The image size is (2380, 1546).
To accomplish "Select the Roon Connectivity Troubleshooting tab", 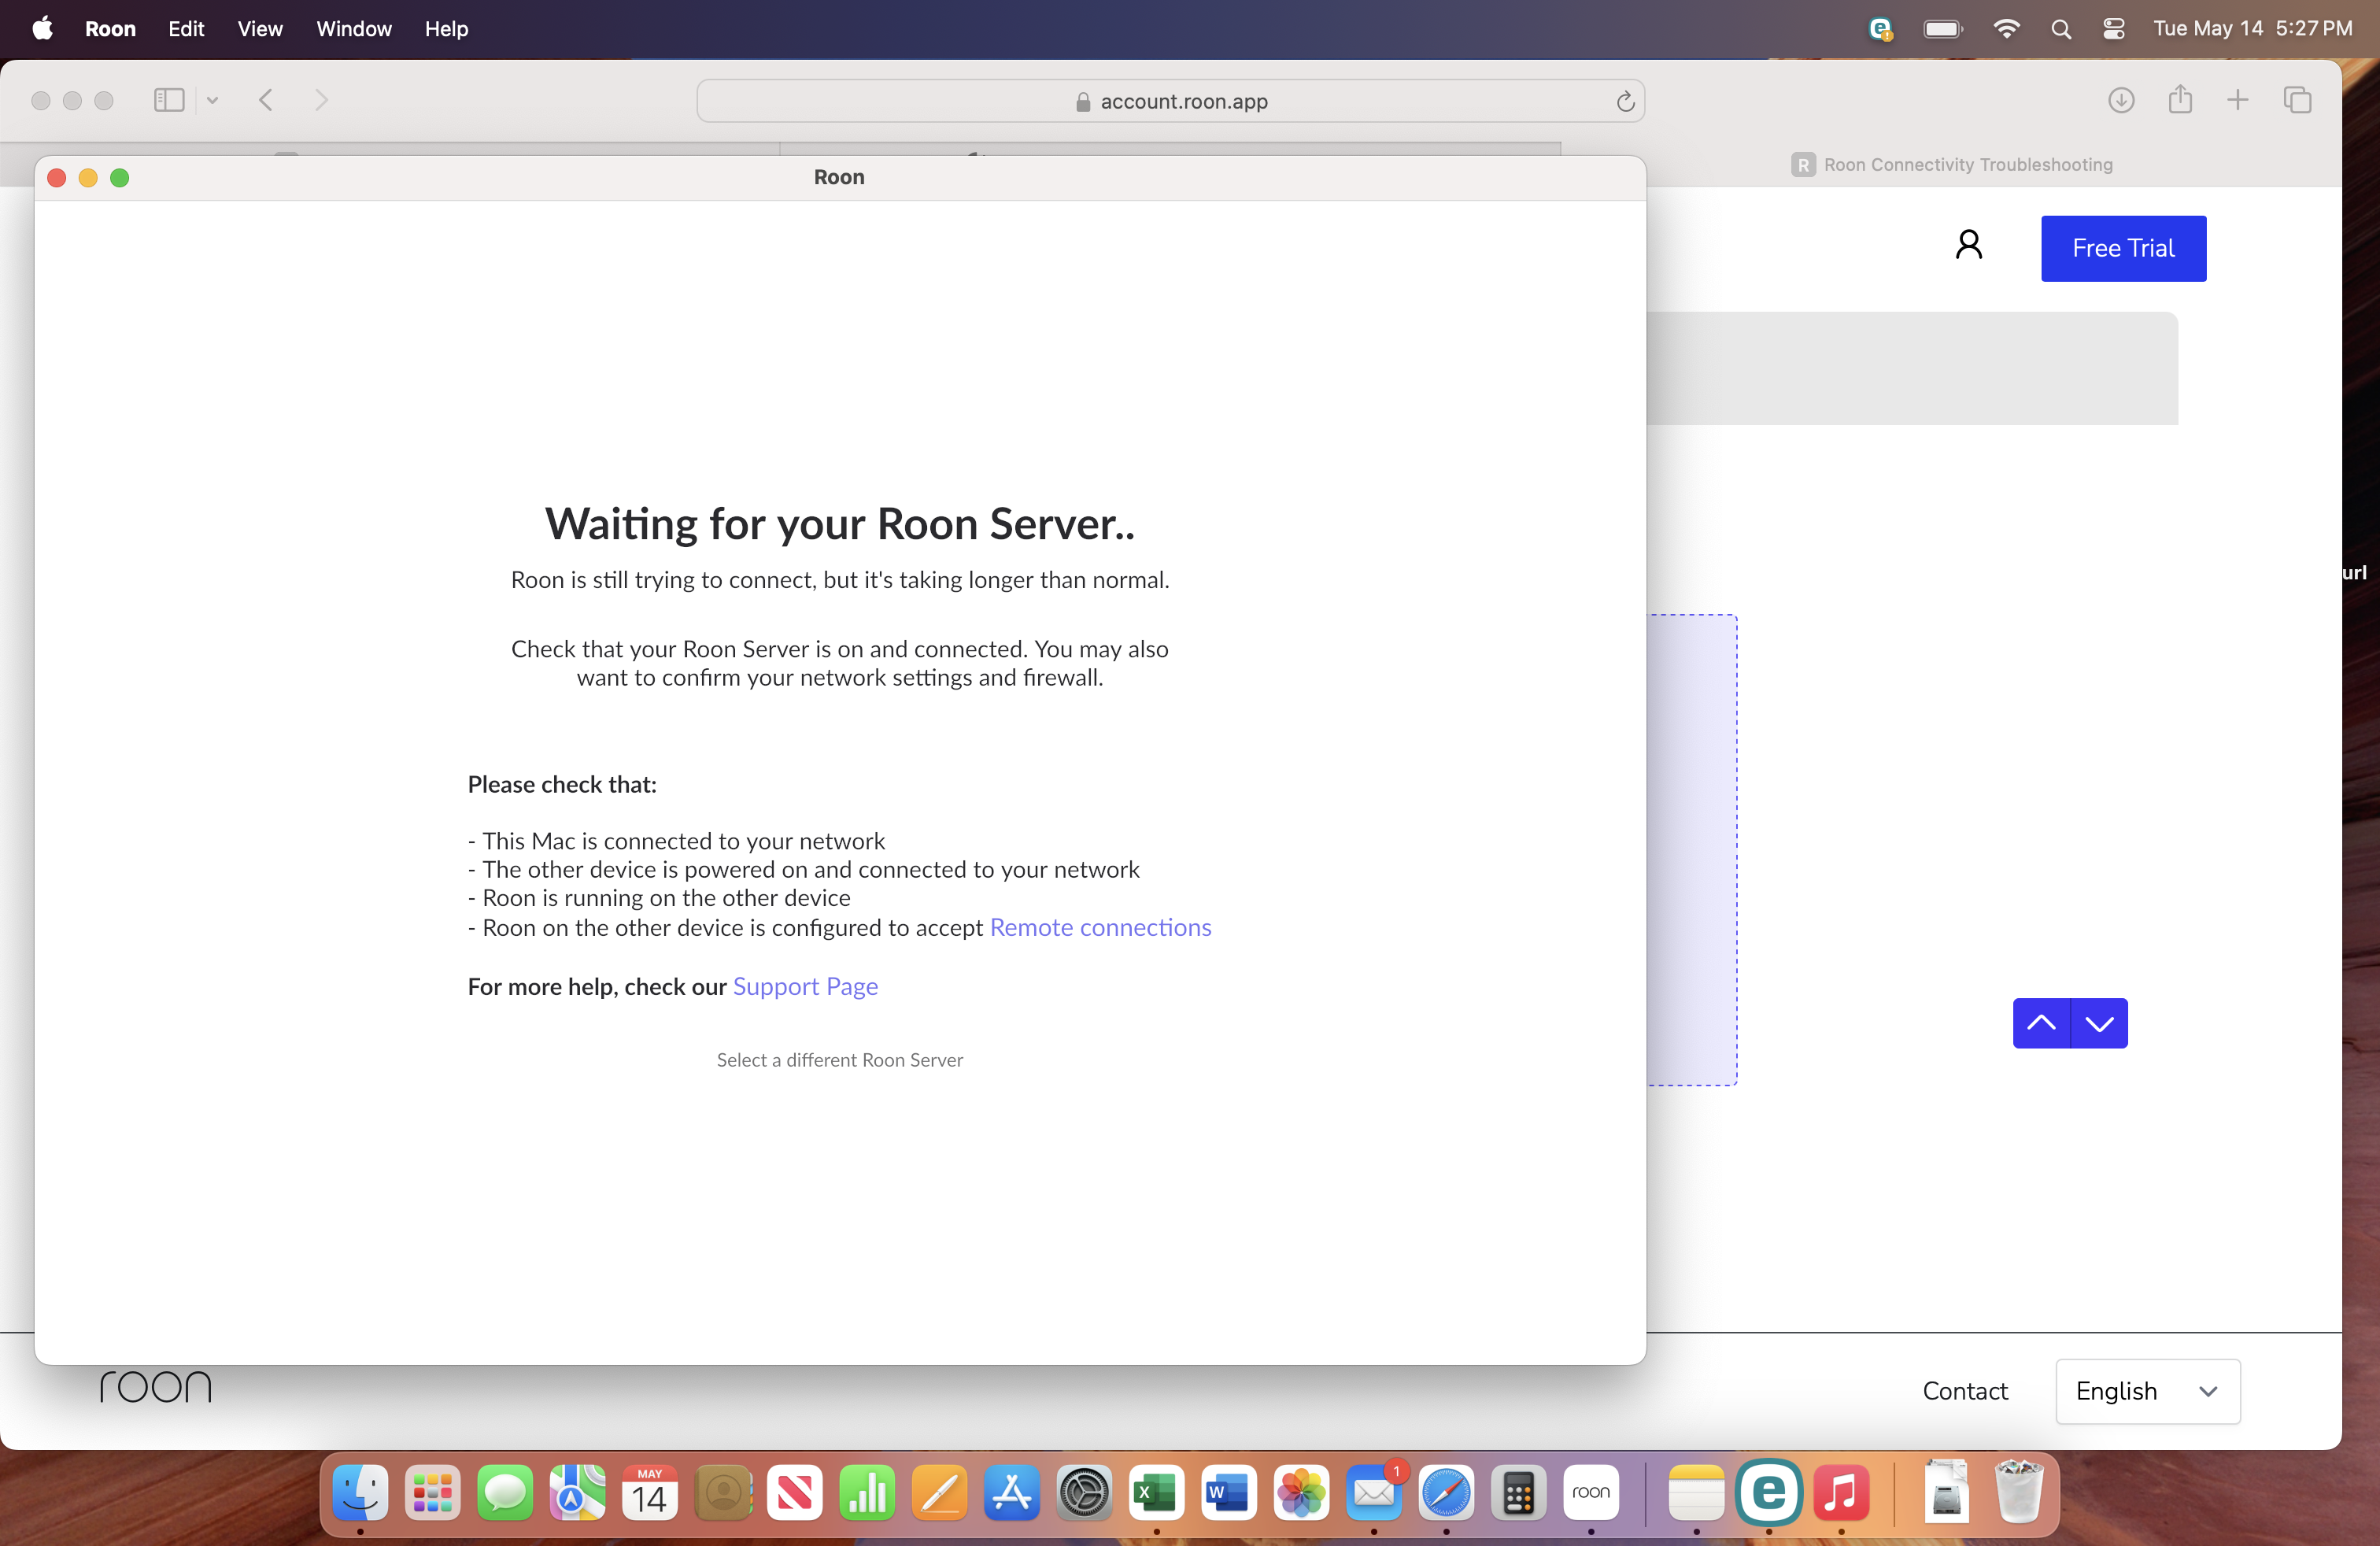I will pyautogui.click(x=1952, y=165).
